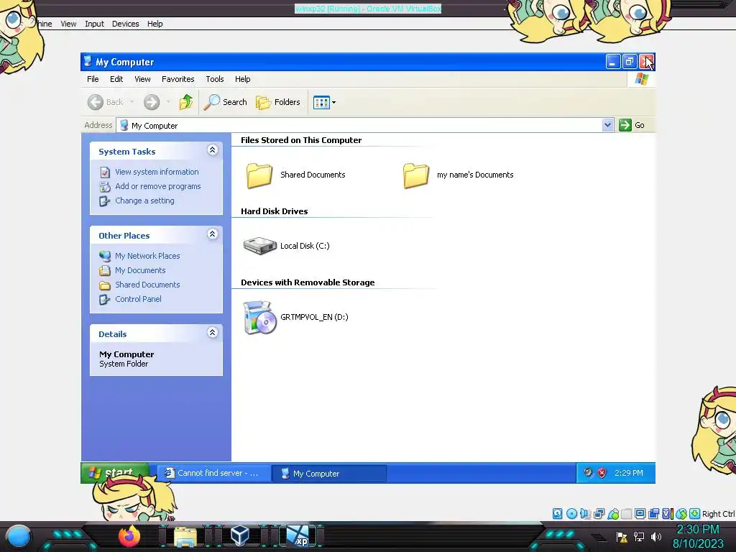Collapse the Other Places panel

[212, 234]
